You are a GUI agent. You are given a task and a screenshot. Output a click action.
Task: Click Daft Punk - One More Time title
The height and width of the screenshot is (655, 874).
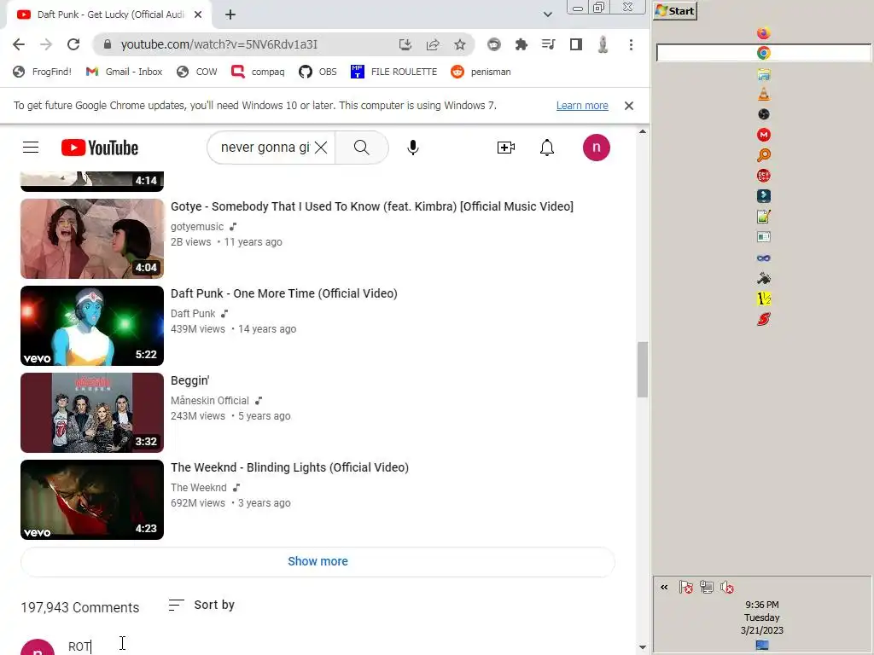click(283, 293)
